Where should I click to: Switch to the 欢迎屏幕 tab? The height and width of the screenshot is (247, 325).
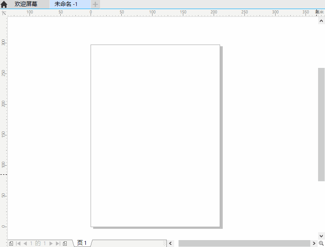click(x=26, y=4)
